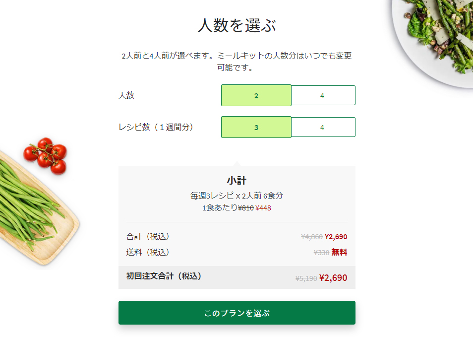Choose 3 recipes per week option
Viewport: 473px width, 337px height.
coord(256,127)
